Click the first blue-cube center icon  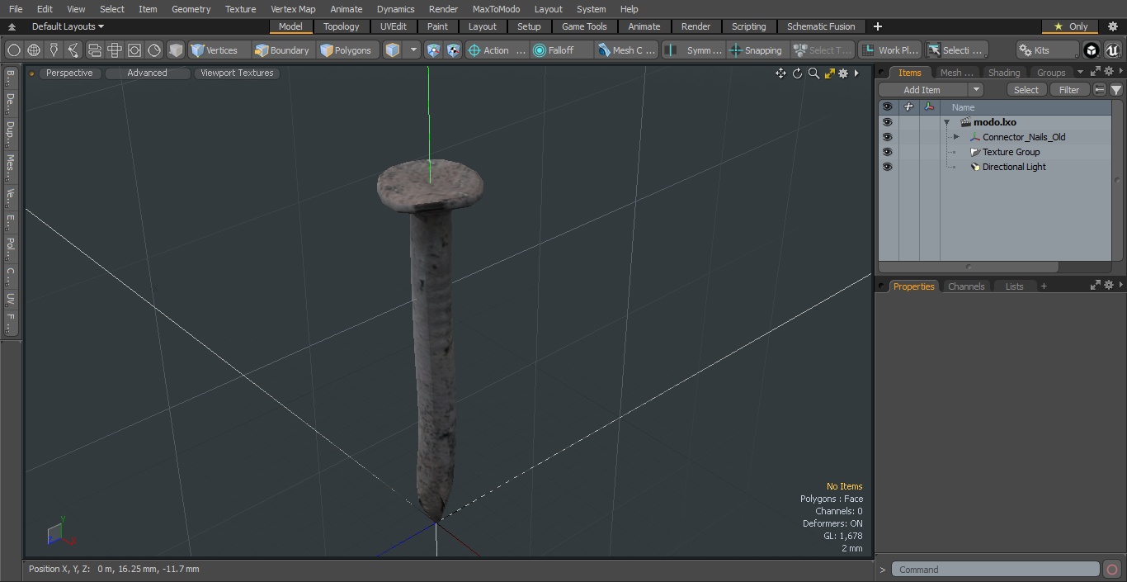434,50
